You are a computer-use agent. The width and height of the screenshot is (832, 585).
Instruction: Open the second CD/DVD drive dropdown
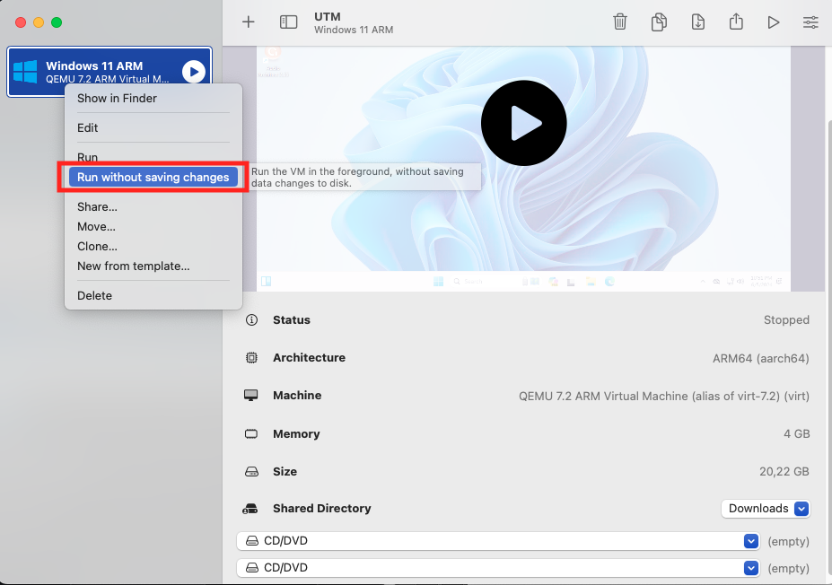coord(498,567)
